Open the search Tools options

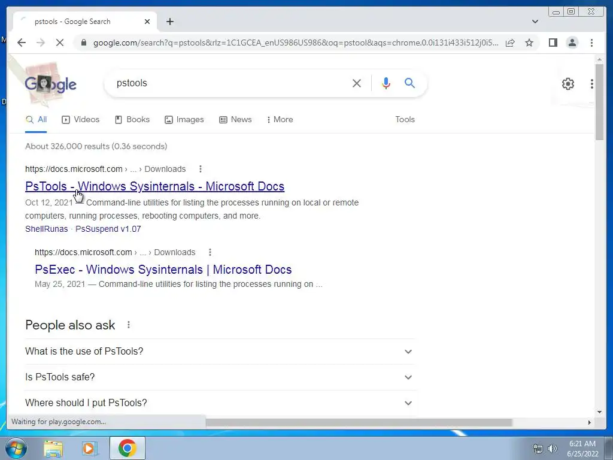[x=405, y=120]
